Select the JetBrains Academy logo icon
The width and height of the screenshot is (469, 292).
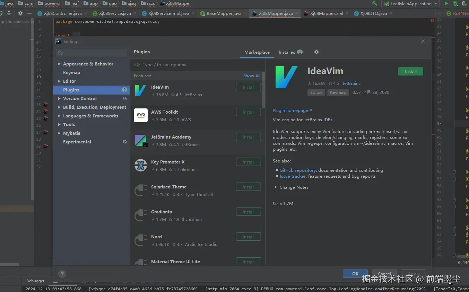tap(141, 141)
